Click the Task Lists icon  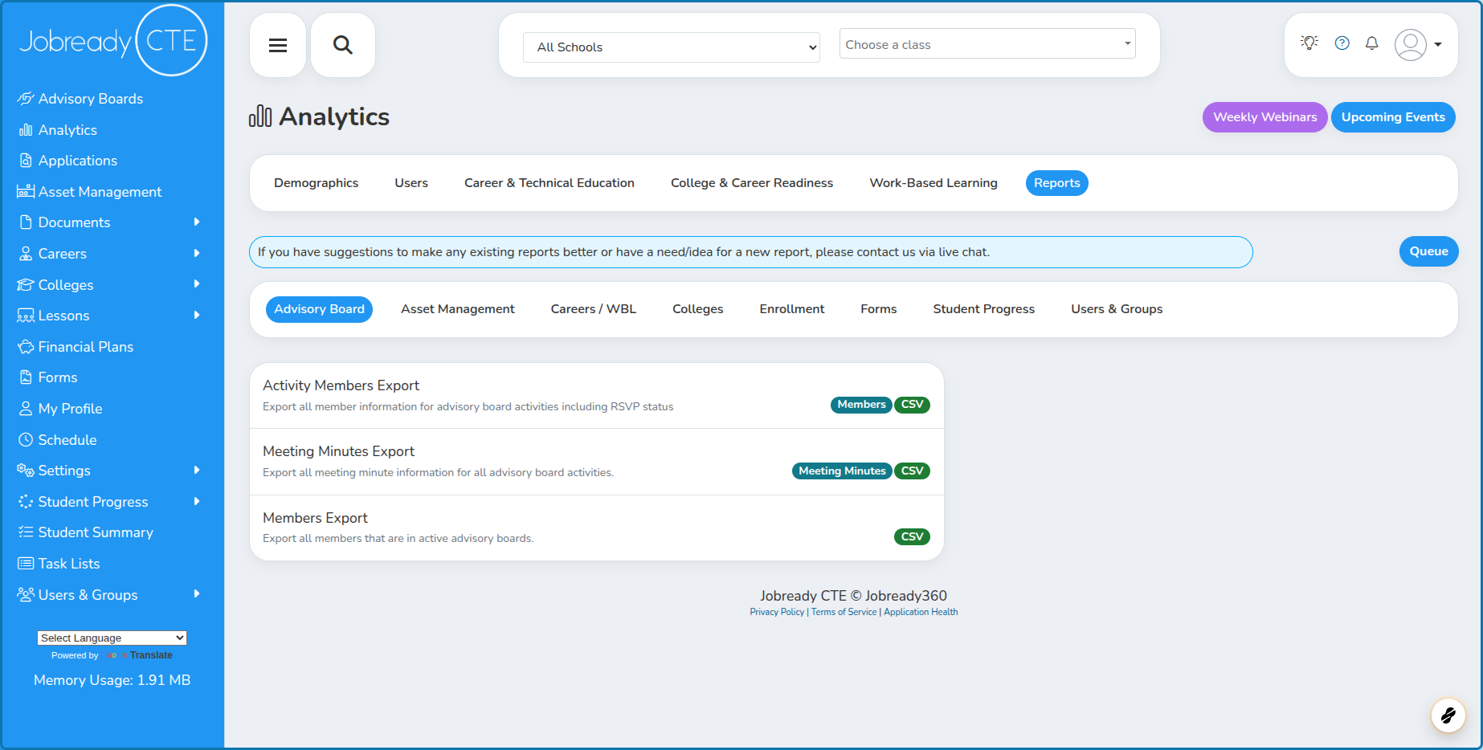26,564
